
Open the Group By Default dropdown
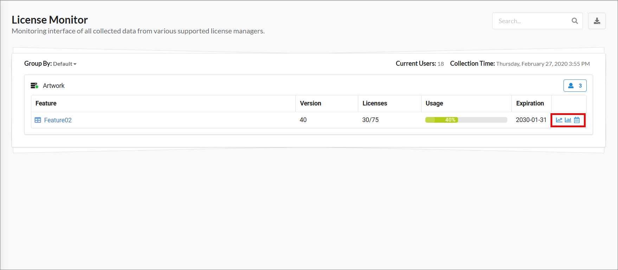coord(65,64)
